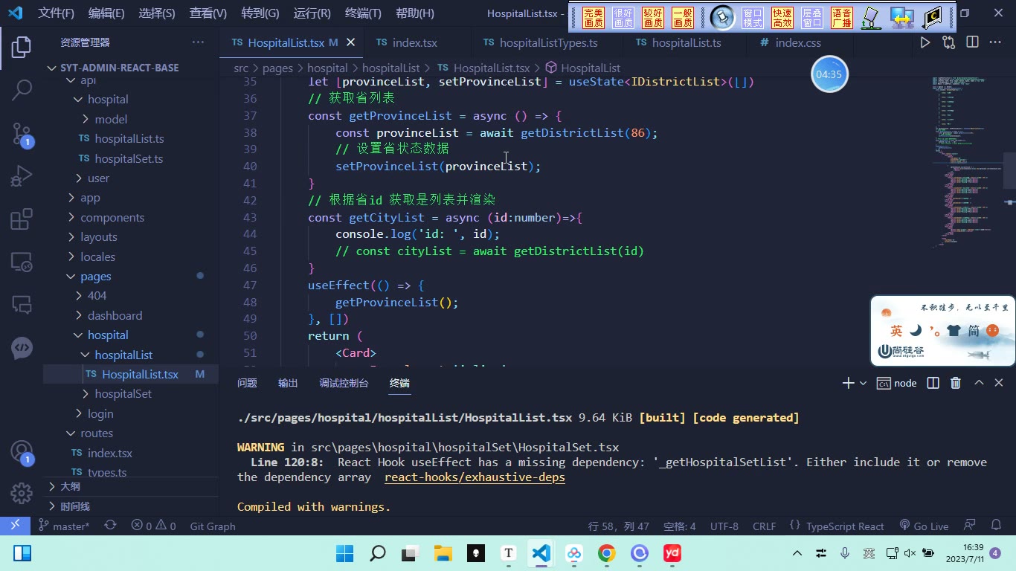Open the Extensions view
Image resolution: width=1016 pixels, height=571 pixels.
[x=22, y=219]
